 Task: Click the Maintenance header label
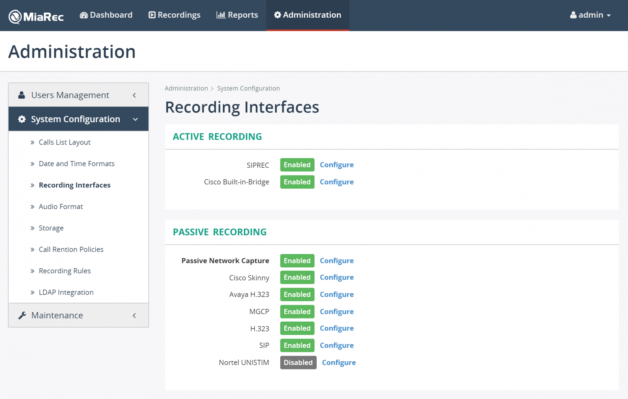tap(57, 315)
